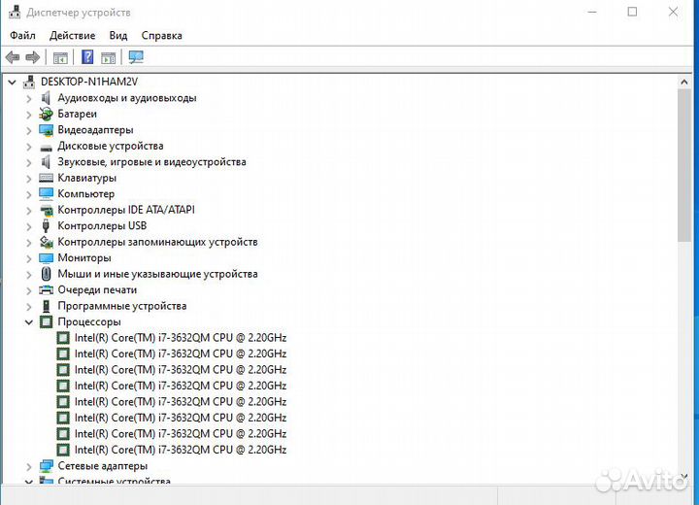Viewport: 699px width, 505px height.
Task: Click the Сетевые адаптеры network icon
Action: point(46,466)
